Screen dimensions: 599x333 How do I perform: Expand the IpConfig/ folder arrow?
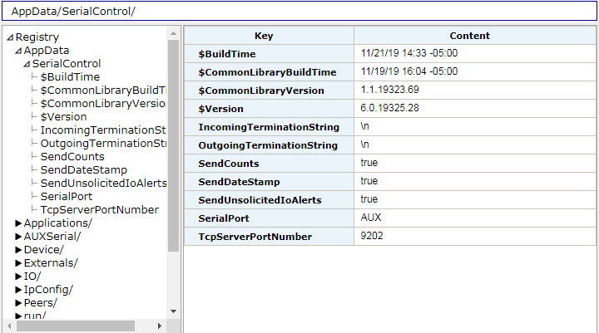click(x=18, y=290)
